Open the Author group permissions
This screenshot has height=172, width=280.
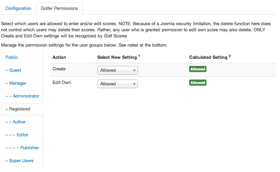pos(16,122)
